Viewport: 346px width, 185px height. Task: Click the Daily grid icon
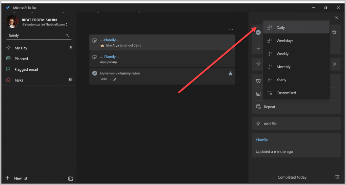click(270, 28)
